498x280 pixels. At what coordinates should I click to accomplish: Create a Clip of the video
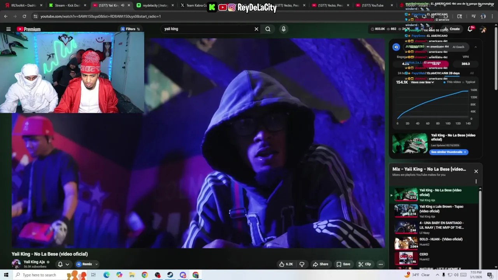click(x=365, y=264)
